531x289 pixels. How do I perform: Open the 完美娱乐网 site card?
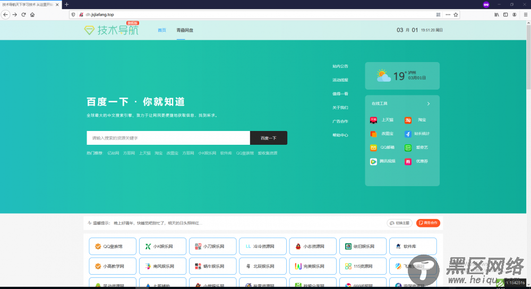tap(313, 266)
